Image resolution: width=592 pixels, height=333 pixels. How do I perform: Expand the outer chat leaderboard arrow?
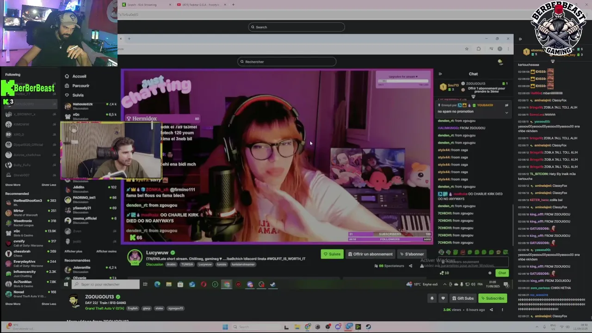552,61
